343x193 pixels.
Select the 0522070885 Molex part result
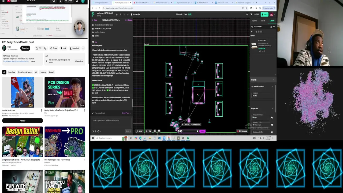(263, 46)
